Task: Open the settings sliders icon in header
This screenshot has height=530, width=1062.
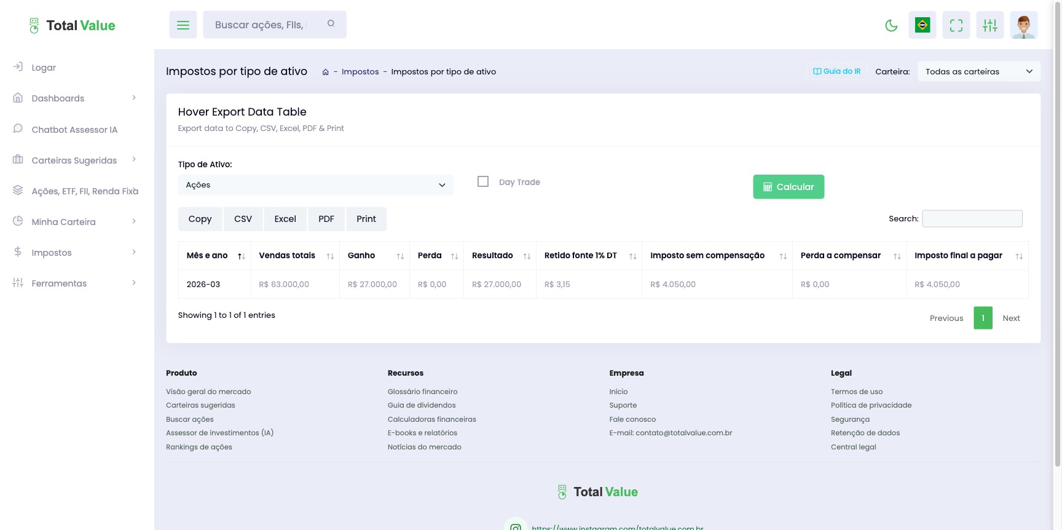Action: [x=989, y=25]
